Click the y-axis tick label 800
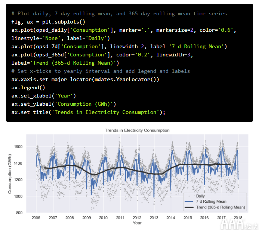 click(x=19, y=213)
